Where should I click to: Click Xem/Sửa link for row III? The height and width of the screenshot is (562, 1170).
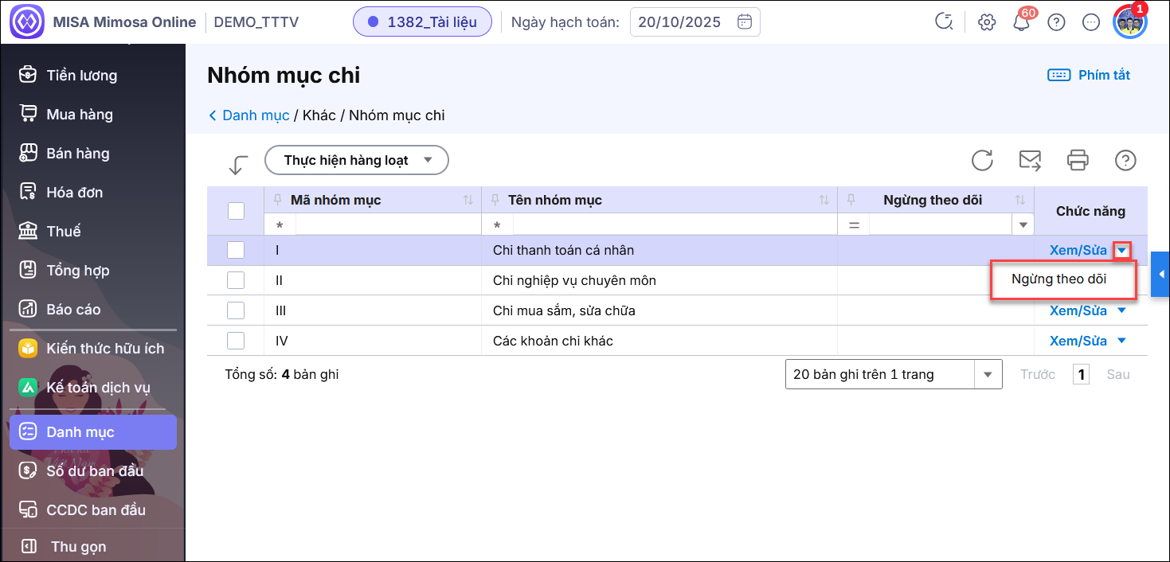(1078, 310)
